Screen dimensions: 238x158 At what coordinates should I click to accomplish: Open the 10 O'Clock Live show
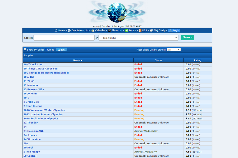coord(33,65)
